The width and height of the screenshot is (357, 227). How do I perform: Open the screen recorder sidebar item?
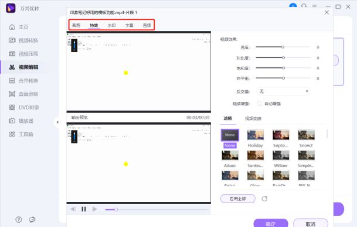point(23,94)
